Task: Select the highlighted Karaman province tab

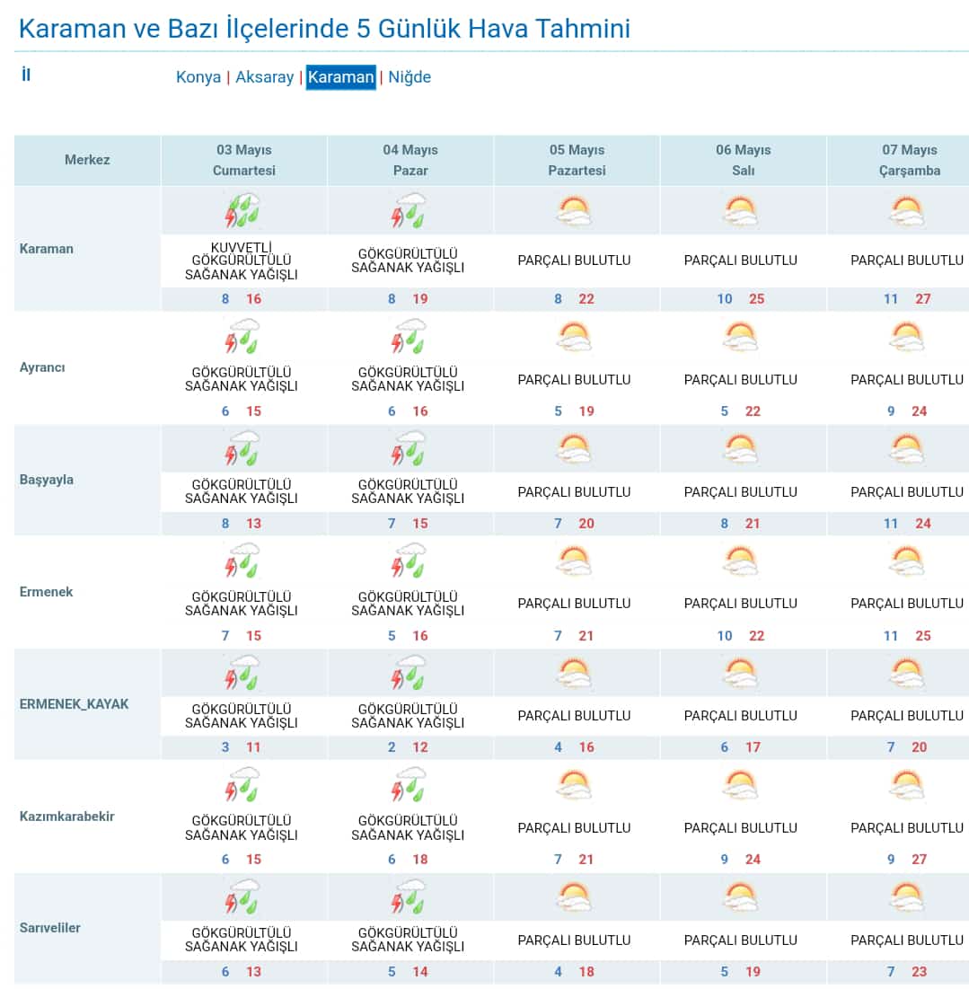Action: tap(340, 77)
